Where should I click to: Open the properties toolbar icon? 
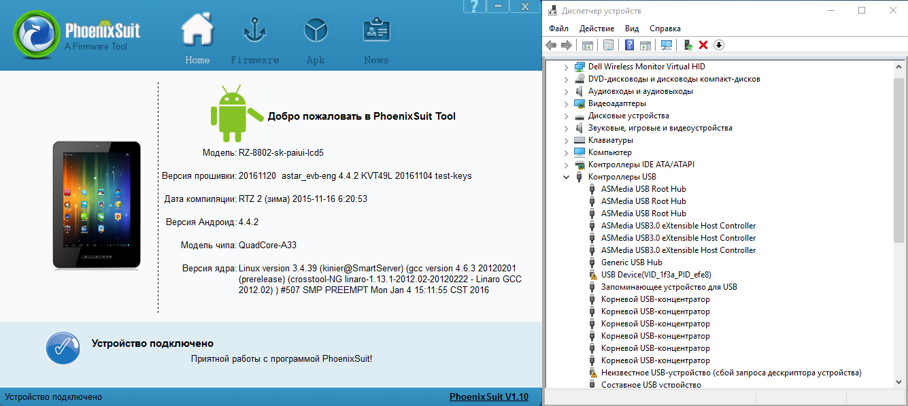pyautogui.click(x=608, y=45)
